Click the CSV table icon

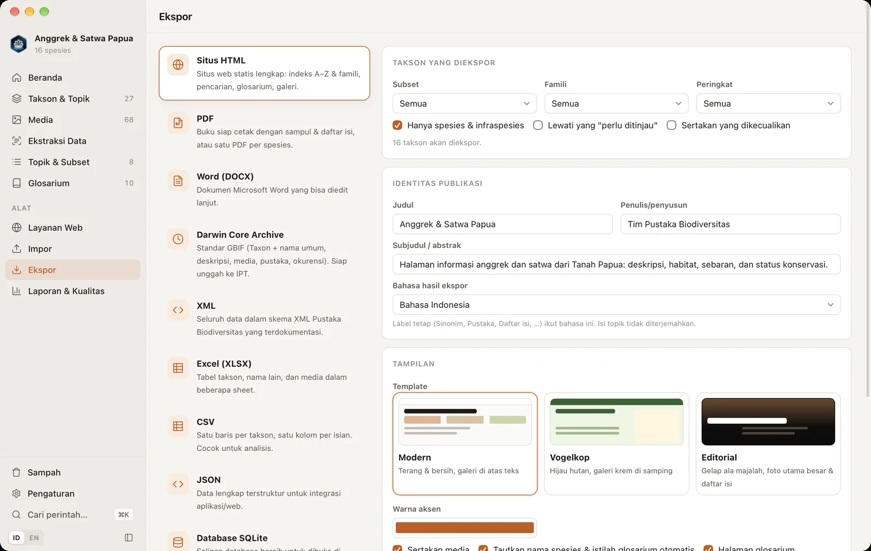point(178,426)
